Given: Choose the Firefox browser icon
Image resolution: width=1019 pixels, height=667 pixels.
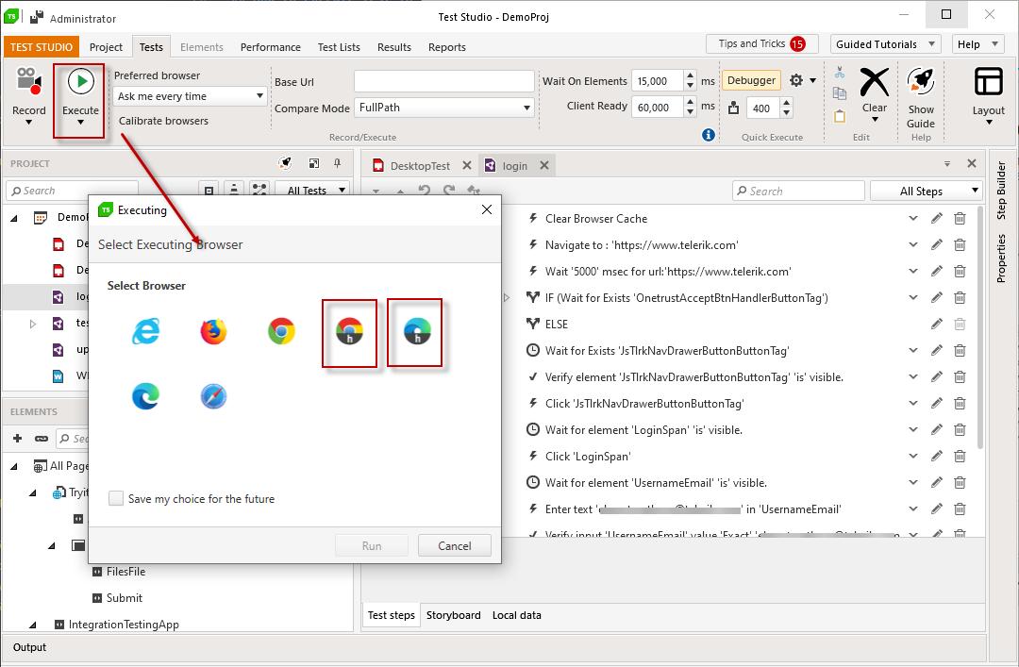Looking at the screenshot, I should coord(213,331).
